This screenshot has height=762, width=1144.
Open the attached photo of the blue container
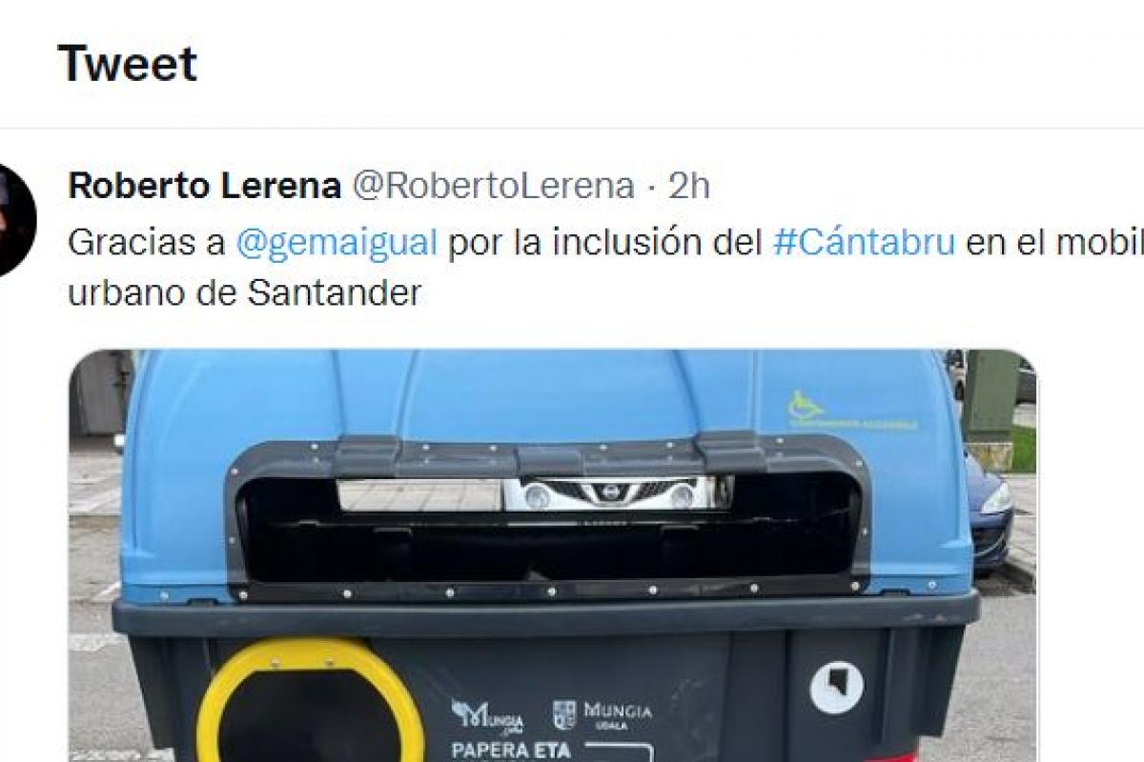pyautogui.click(x=552, y=555)
